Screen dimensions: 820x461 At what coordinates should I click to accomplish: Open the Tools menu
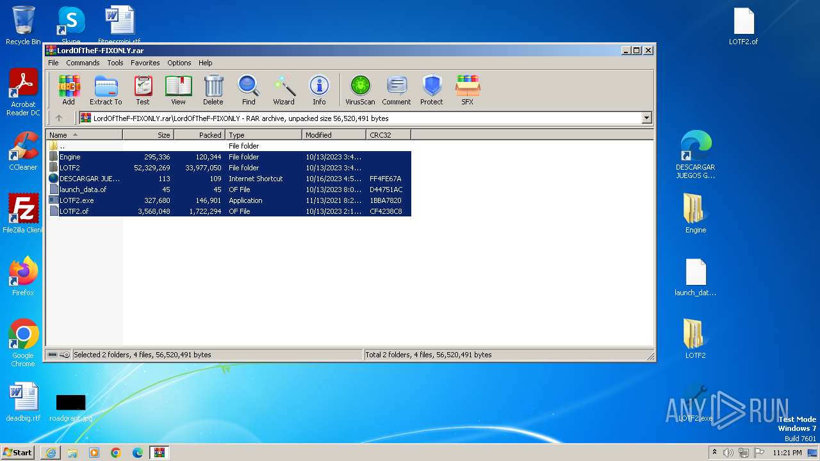(x=115, y=63)
